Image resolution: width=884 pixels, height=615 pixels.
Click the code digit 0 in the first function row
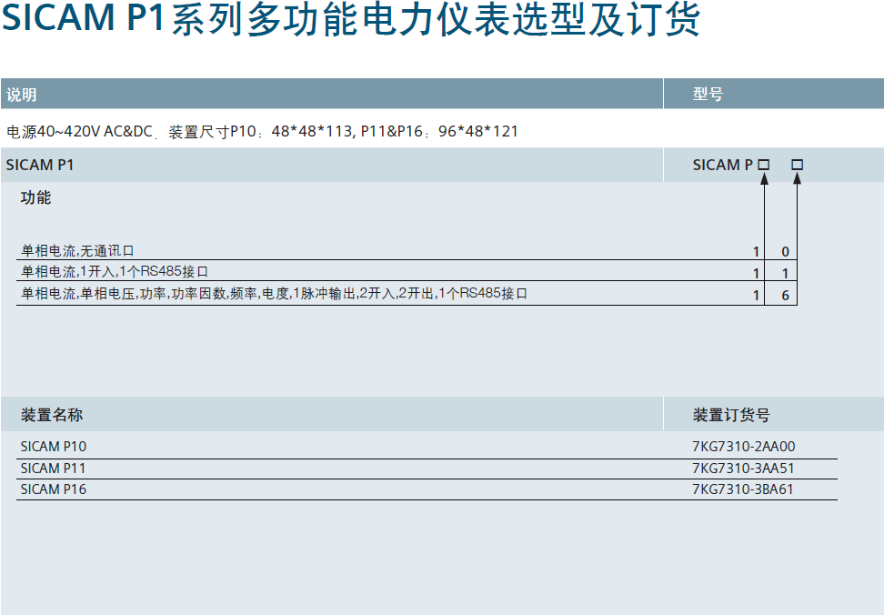coord(785,252)
